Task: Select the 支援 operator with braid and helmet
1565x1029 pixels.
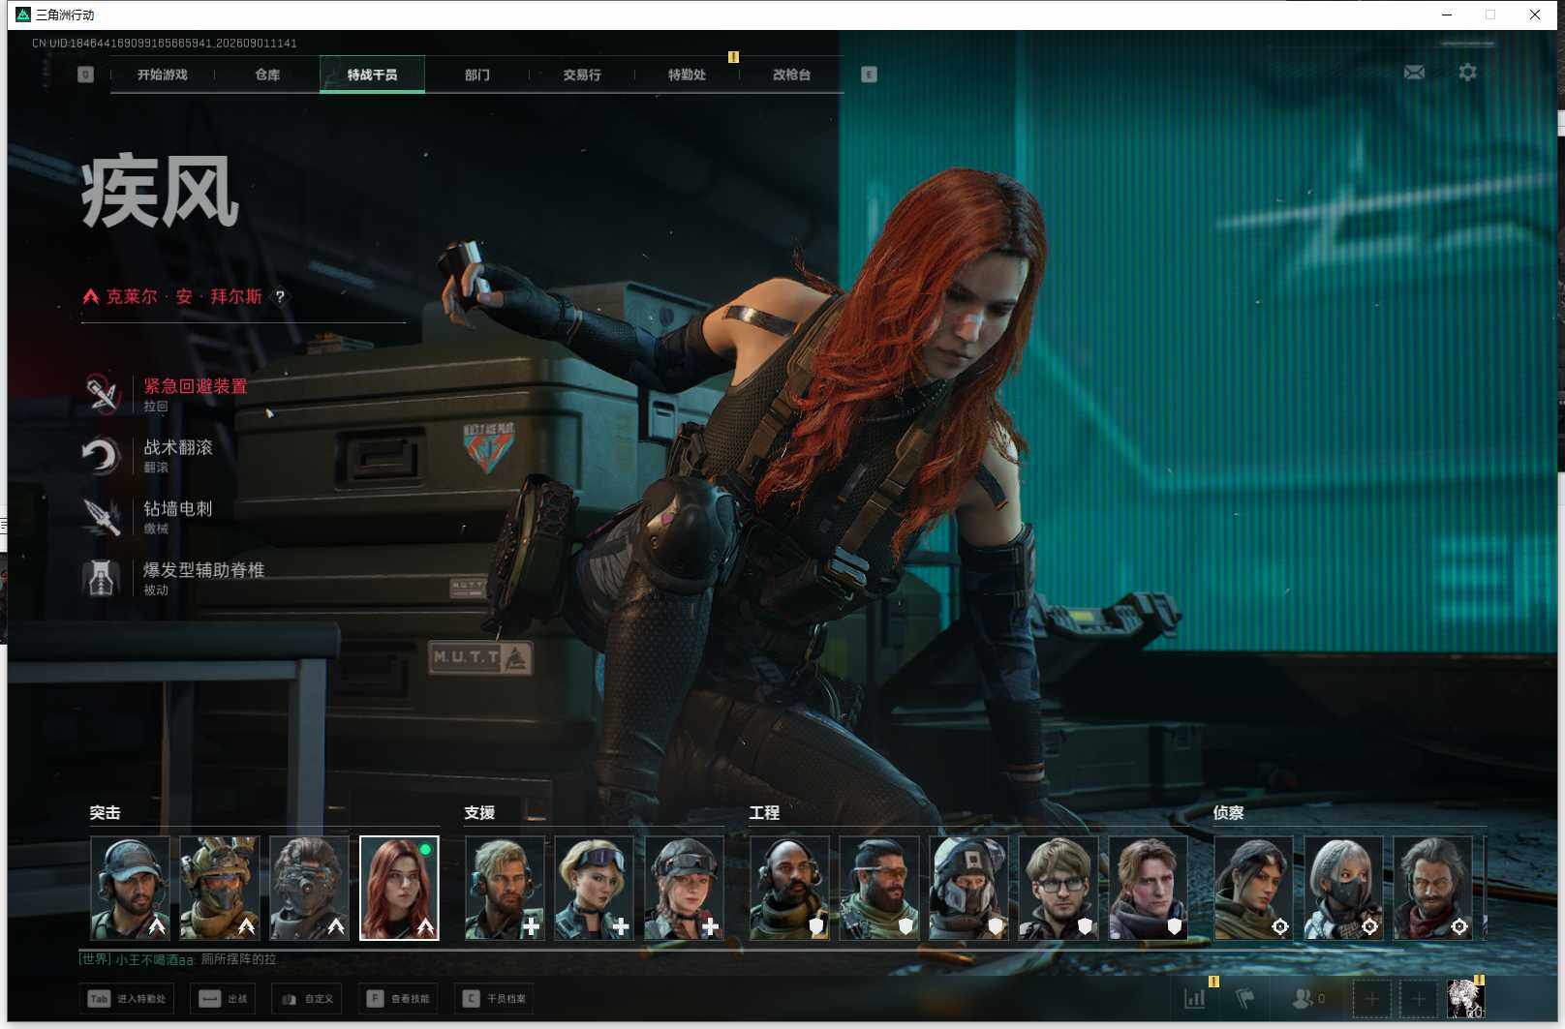Action: click(684, 889)
